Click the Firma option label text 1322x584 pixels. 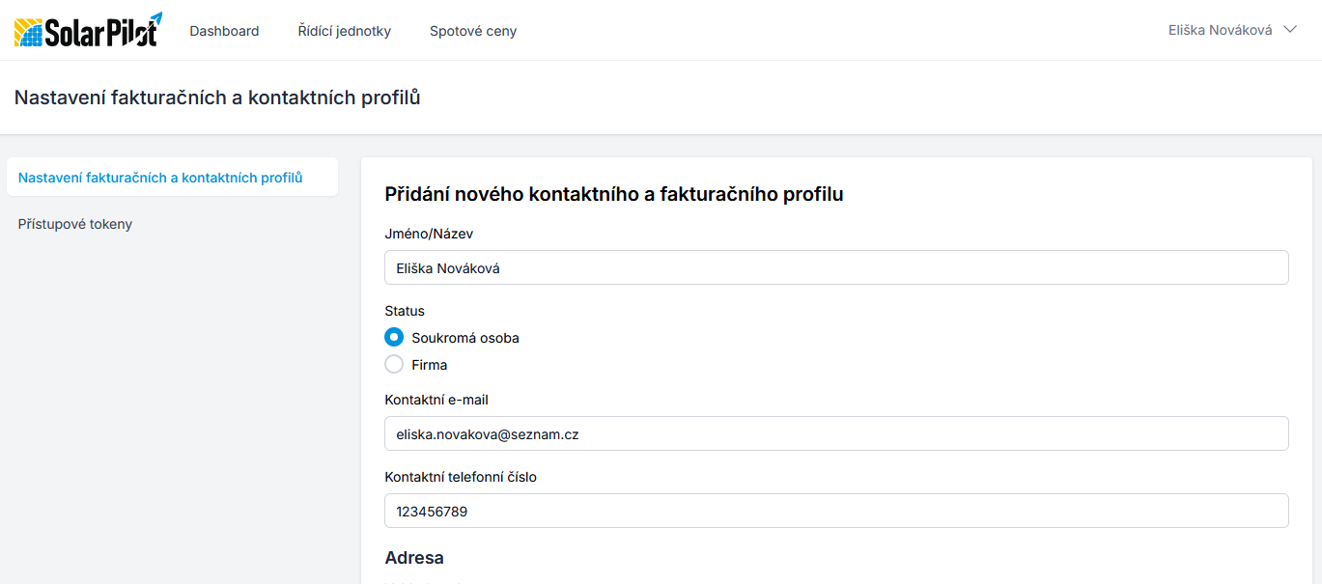[x=430, y=365]
